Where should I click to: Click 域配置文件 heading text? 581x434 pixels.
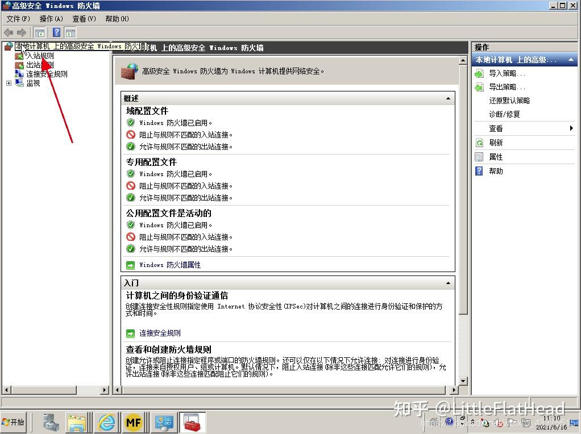[147, 111]
